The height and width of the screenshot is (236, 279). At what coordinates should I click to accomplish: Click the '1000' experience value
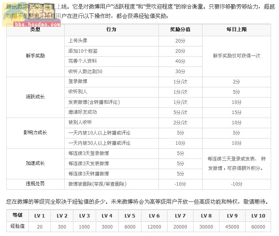84,227
